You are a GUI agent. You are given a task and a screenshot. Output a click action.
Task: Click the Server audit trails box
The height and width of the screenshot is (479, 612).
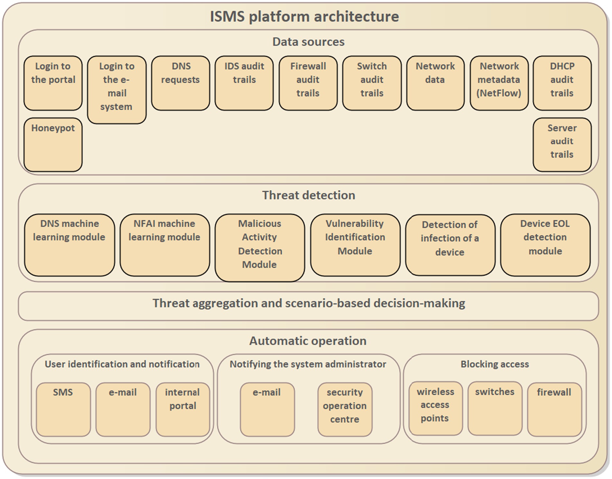point(562,145)
